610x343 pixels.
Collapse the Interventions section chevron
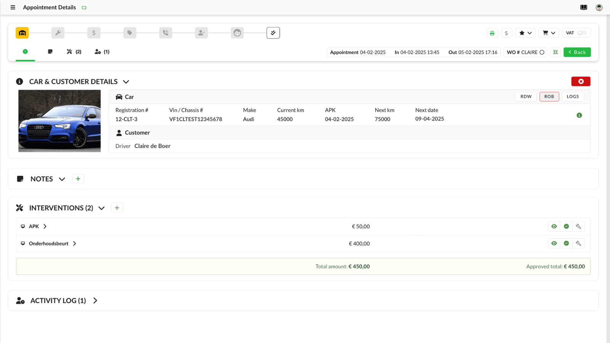pyautogui.click(x=101, y=208)
